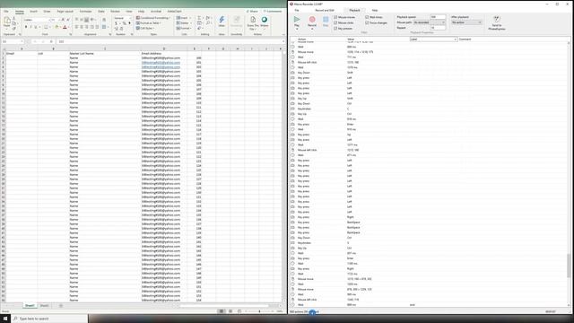Click the Page Layout view icon in status bar
Image resolution: width=574 pixels, height=323 pixels.
point(230,311)
